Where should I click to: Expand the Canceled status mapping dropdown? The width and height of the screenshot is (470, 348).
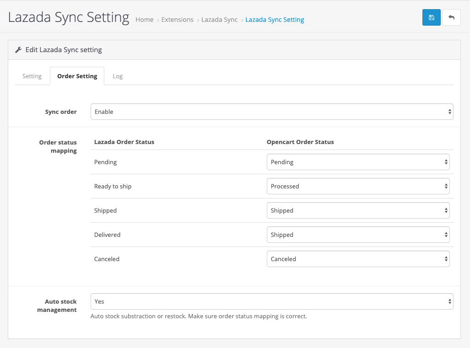click(358, 259)
